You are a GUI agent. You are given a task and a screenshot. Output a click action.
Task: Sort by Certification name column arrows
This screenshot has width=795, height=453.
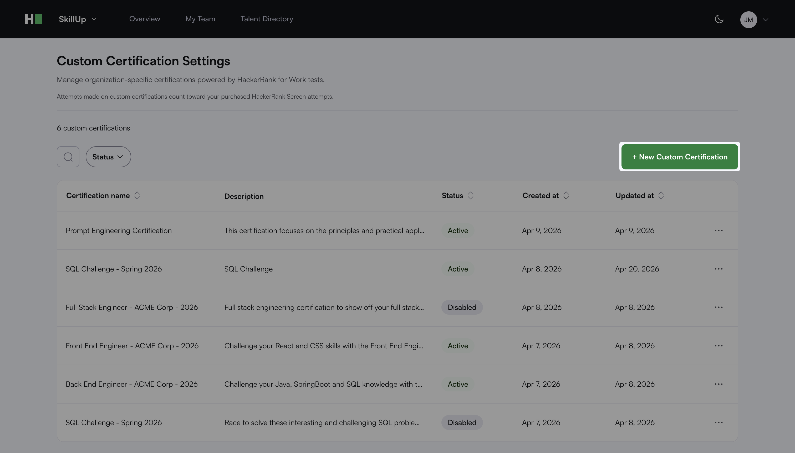pos(137,196)
